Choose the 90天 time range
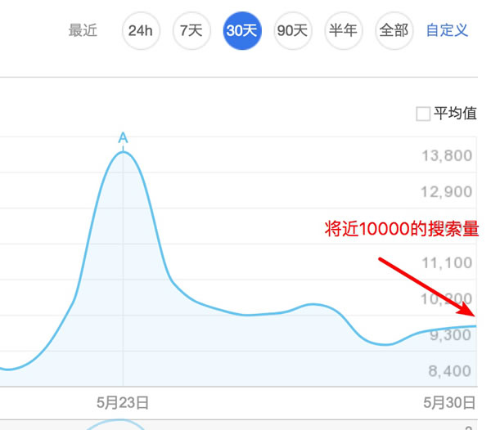 click(x=293, y=31)
